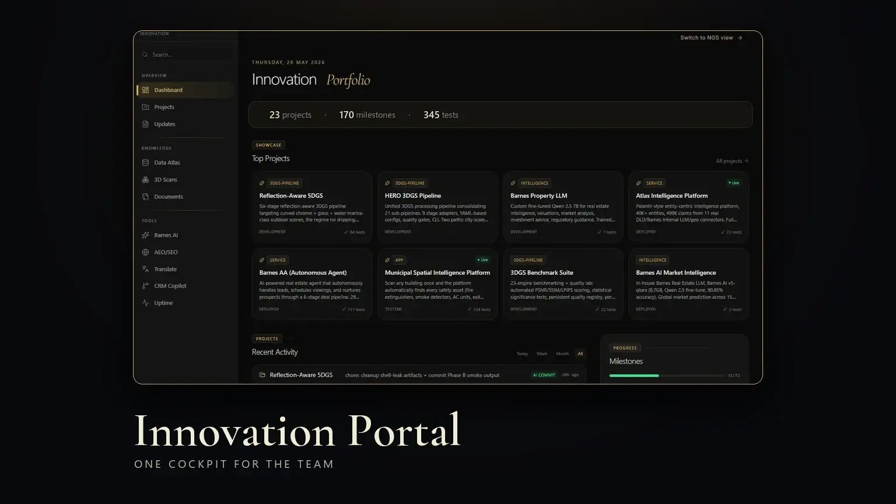896x504 pixels.
Task: Click the 345 tests stat
Action: tap(441, 115)
